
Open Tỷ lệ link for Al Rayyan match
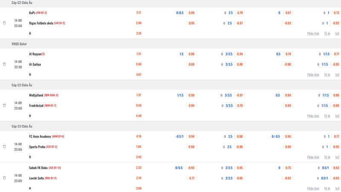coord(327,75)
